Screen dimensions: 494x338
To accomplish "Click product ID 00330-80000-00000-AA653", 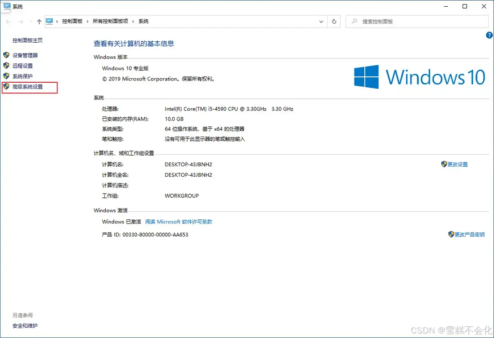I will tap(155, 235).
